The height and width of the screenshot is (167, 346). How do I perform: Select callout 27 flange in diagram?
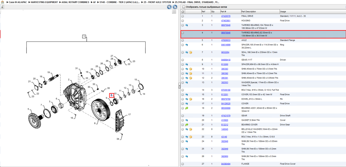tap(112, 56)
